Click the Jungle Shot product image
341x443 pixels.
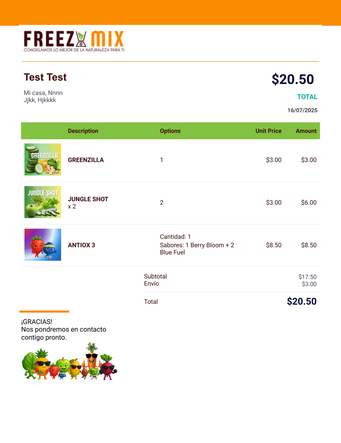(43, 202)
